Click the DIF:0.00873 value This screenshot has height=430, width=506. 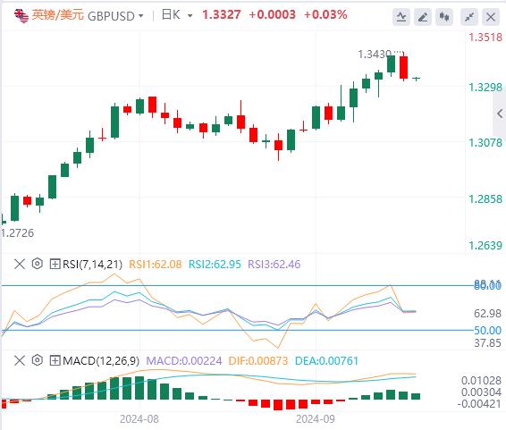[257, 360]
